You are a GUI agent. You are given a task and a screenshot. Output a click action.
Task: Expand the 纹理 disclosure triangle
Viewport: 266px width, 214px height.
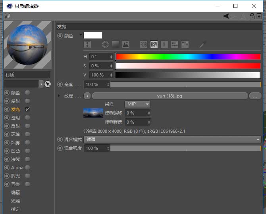tap(59, 96)
